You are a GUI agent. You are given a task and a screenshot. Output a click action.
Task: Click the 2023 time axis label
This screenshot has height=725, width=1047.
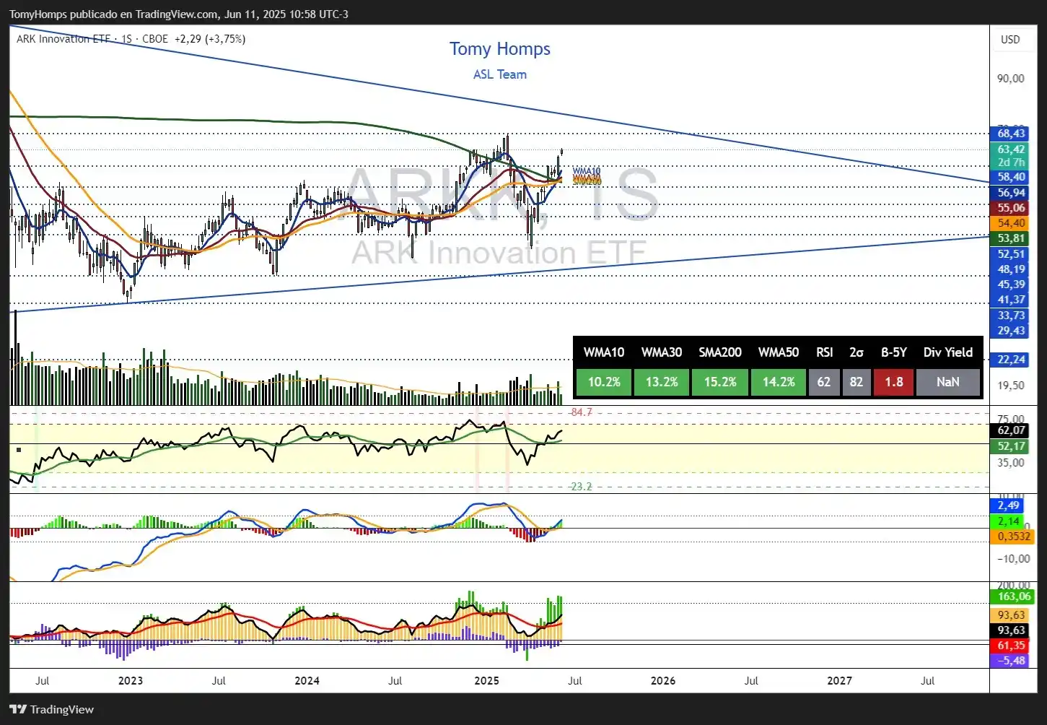coord(131,681)
